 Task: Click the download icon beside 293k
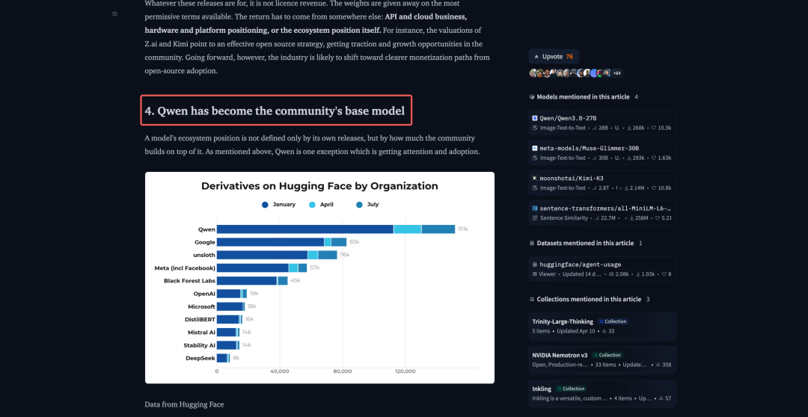pyautogui.click(x=630, y=158)
